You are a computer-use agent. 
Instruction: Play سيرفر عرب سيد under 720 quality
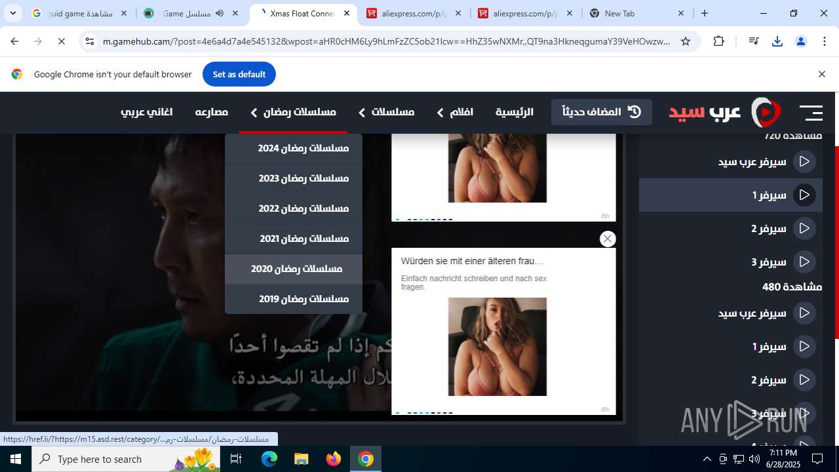[x=731, y=161]
